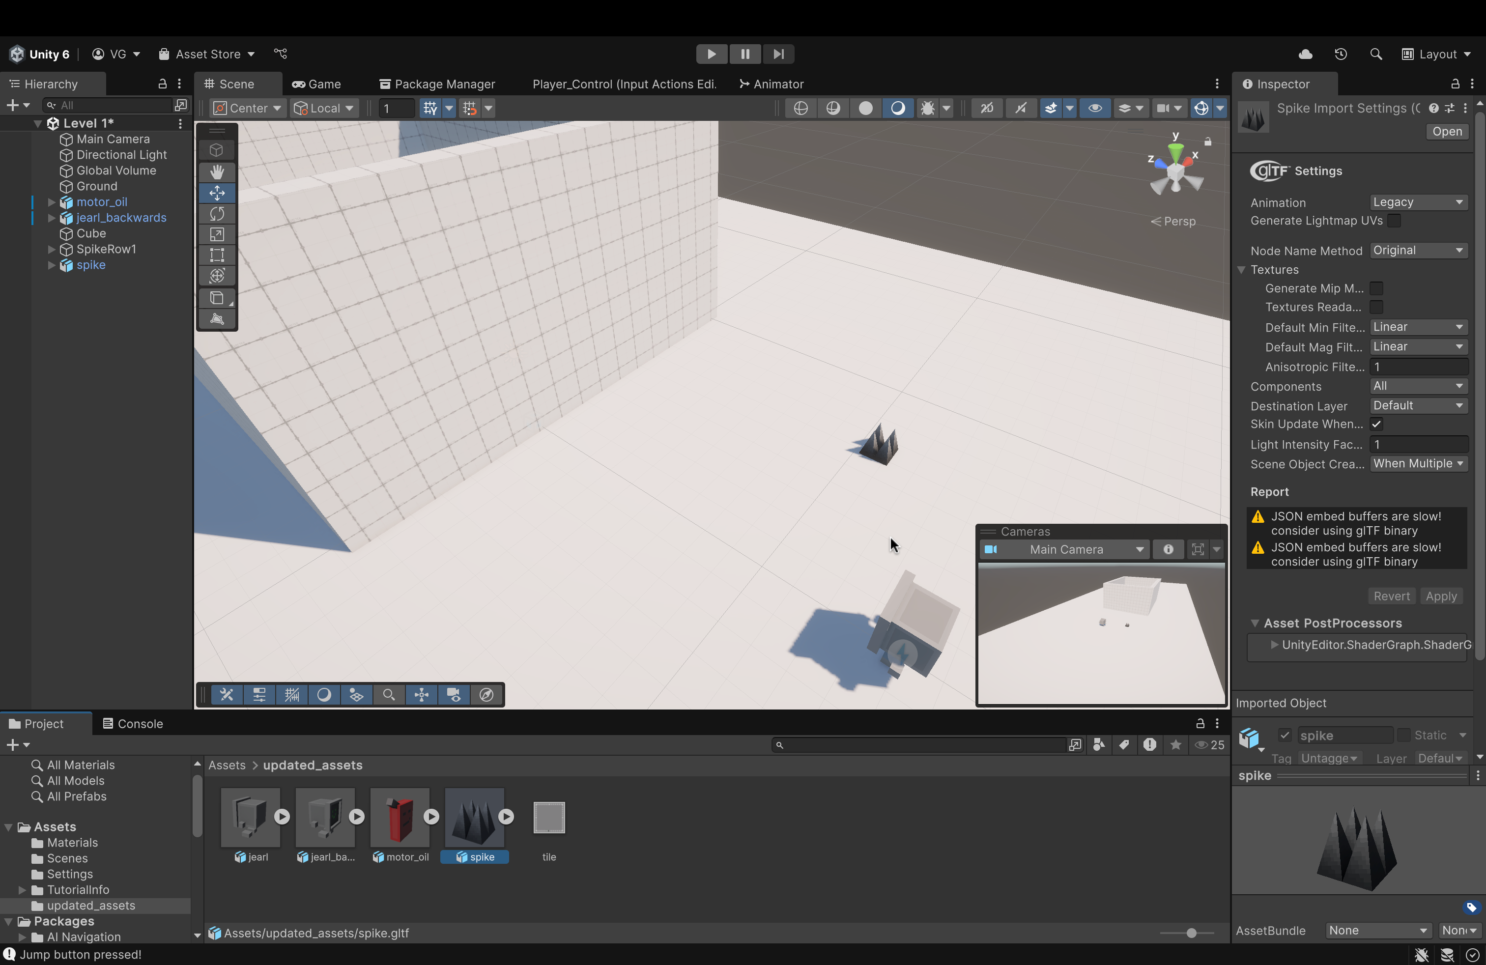Click the Pause button
This screenshot has height=965, width=1486.
point(745,55)
